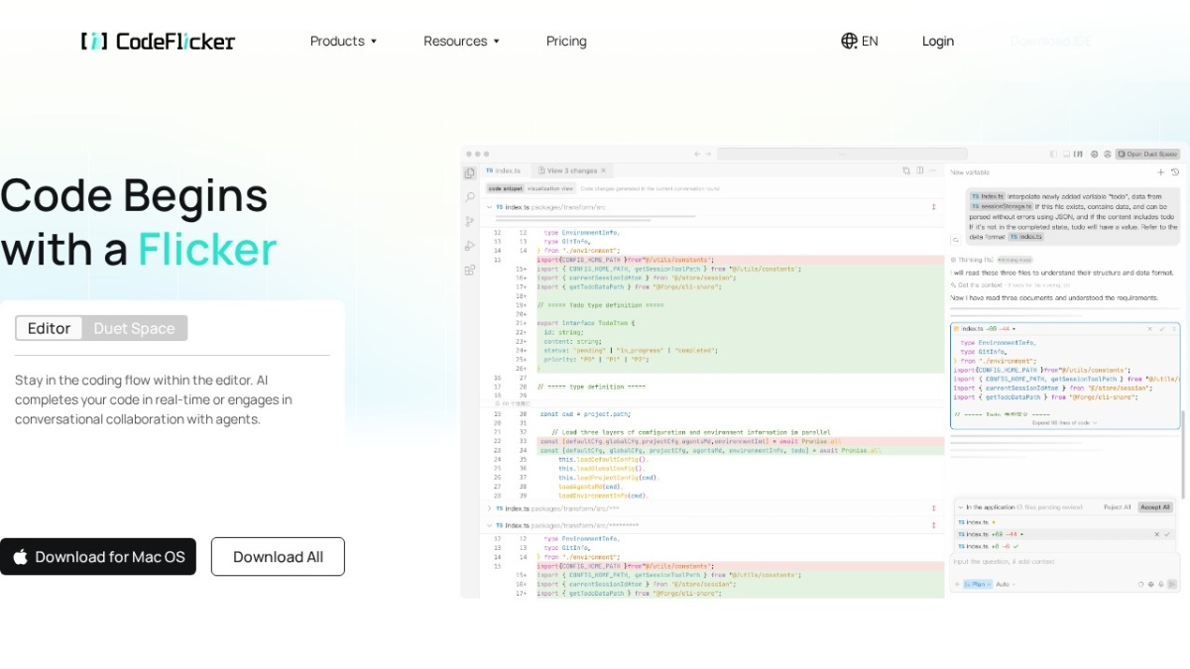Image resolution: width=1190 pixels, height=669 pixels.
Task: Open the Plan mode dropdown
Action: tap(978, 584)
